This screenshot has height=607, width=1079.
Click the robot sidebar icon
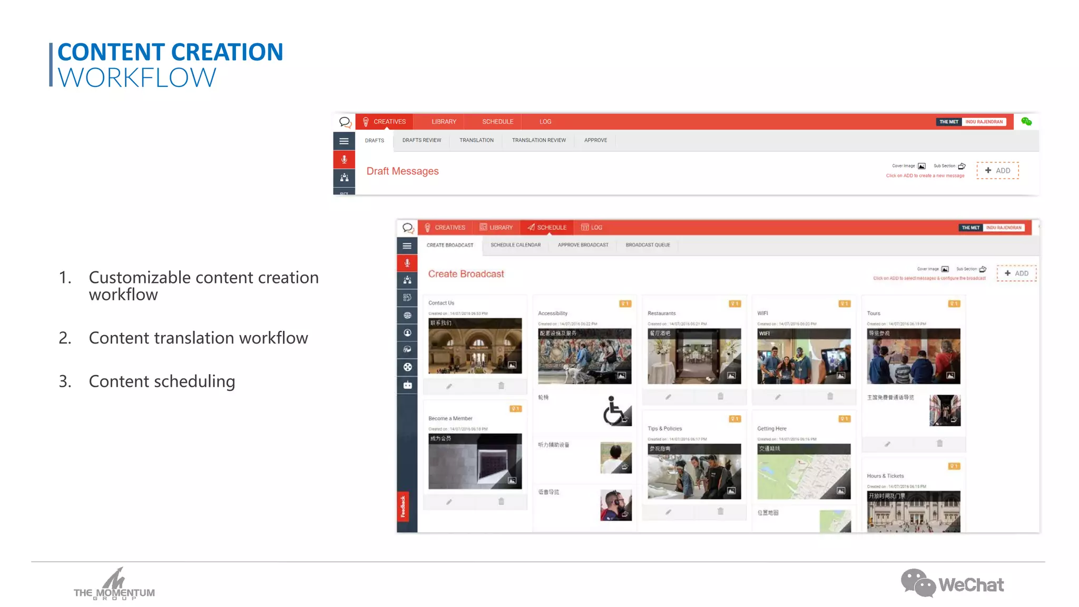pyautogui.click(x=407, y=385)
